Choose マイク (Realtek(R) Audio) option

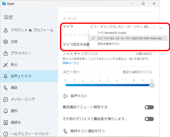coord(129,33)
